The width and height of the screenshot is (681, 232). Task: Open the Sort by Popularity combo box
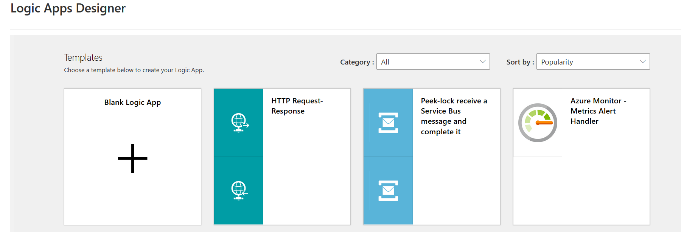pyautogui.click(x=586, y=62)
